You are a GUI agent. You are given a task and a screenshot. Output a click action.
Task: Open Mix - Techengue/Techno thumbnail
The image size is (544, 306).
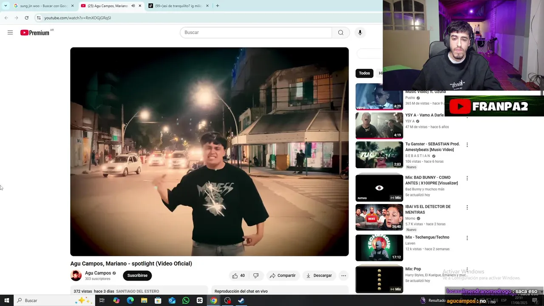pyautogui.click(x=379, y=248)
